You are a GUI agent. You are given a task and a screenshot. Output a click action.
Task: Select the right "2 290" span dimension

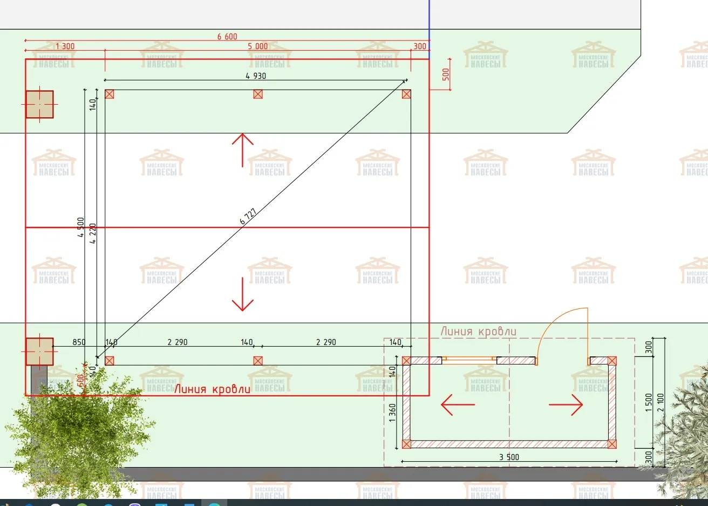point(326,342)
